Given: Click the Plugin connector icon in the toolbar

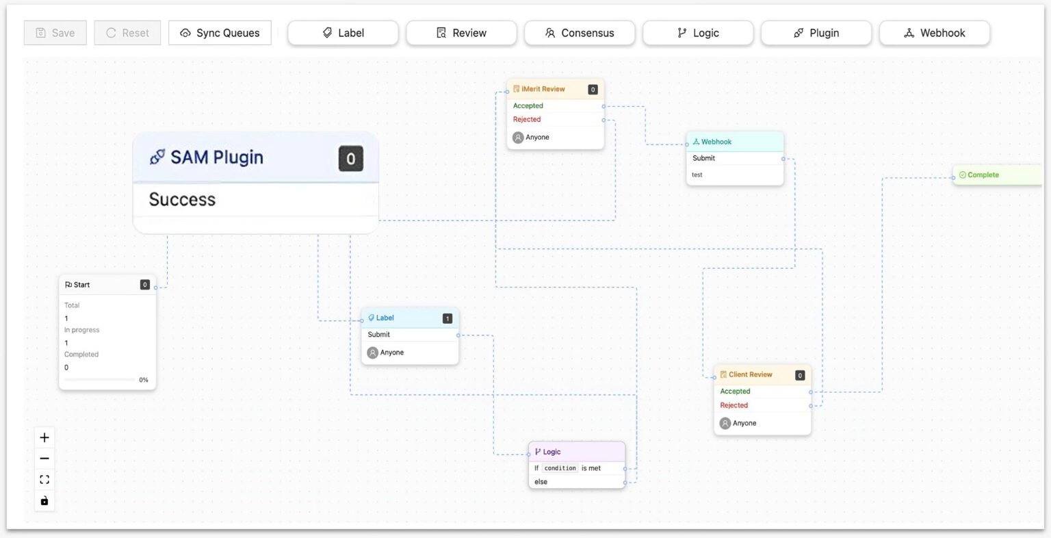Looking at the screenshot, I should click(799, 32).
